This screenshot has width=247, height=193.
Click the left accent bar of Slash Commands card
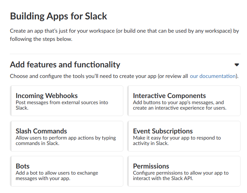(11, 136)
